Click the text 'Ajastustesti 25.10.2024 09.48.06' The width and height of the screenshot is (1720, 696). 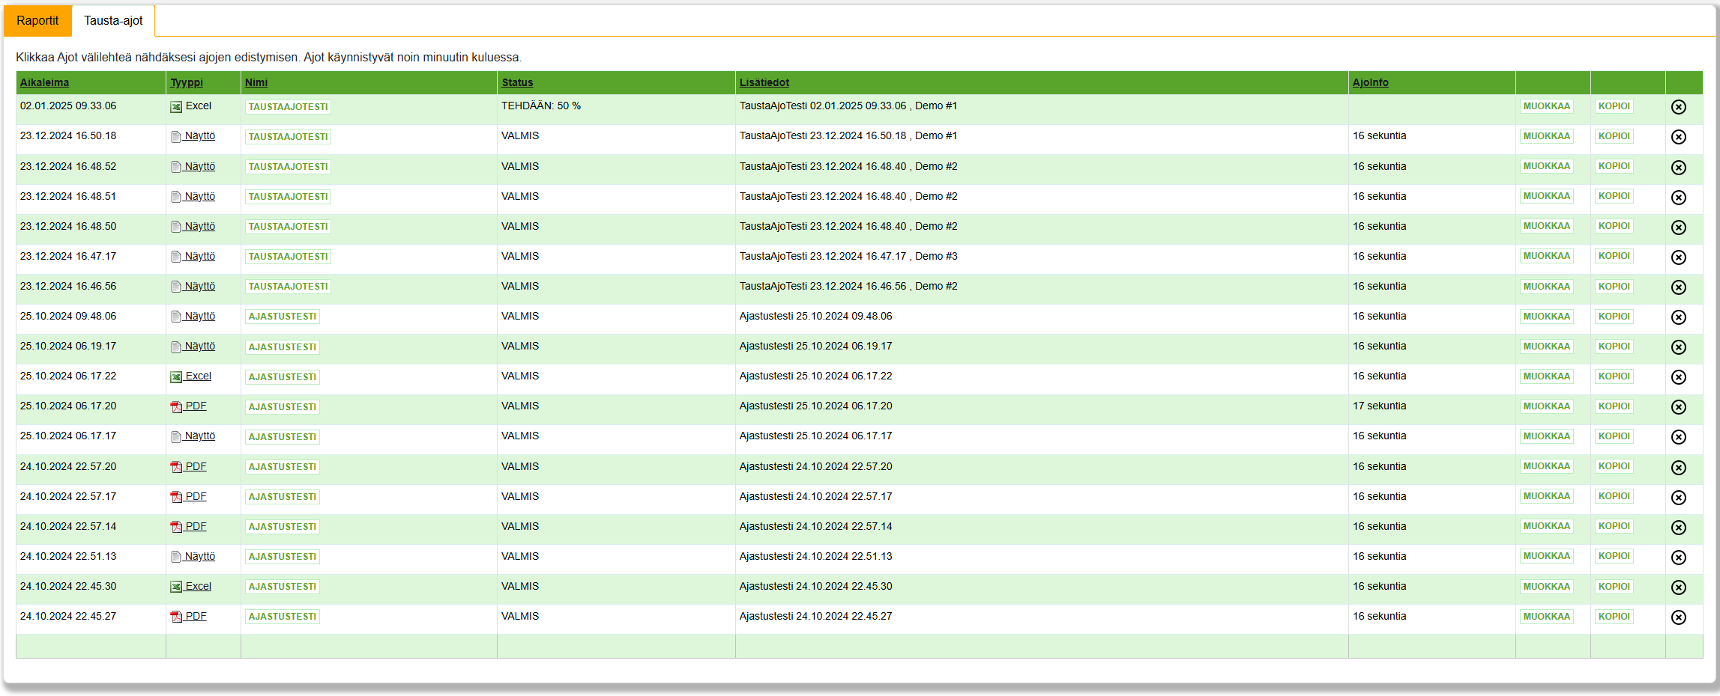(x=816, y=316)
